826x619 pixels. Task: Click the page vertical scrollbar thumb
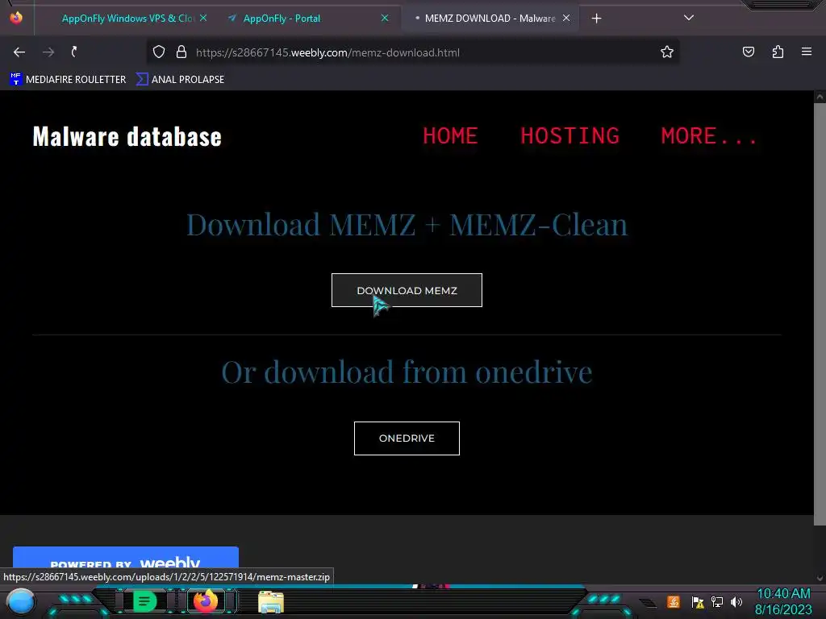[x=820, y=314]
